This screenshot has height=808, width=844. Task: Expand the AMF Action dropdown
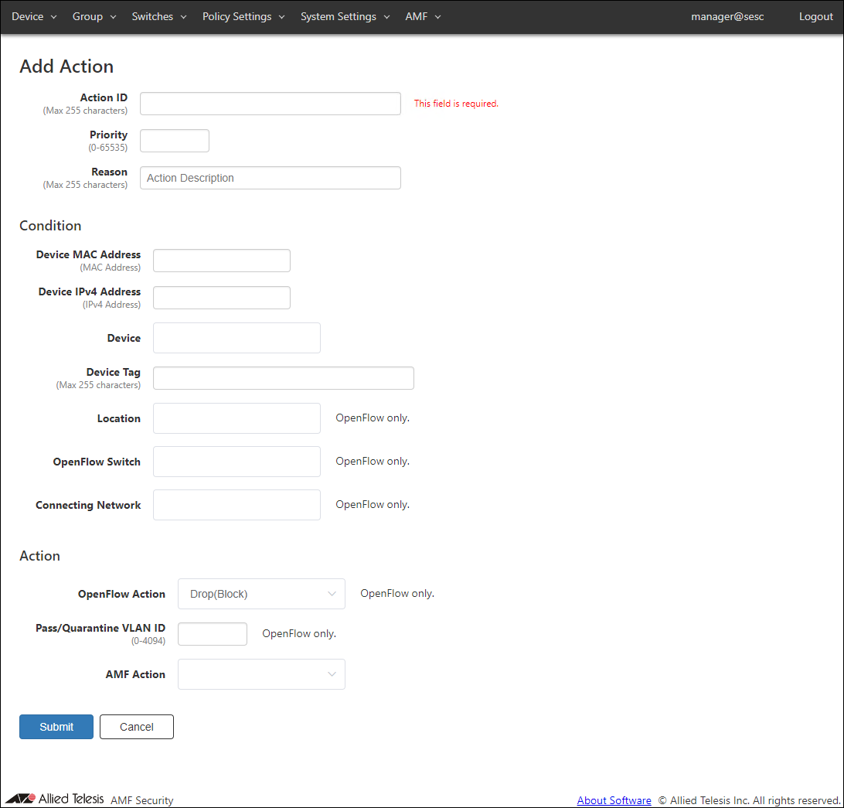pyautogui.click(x=261, y=674)
